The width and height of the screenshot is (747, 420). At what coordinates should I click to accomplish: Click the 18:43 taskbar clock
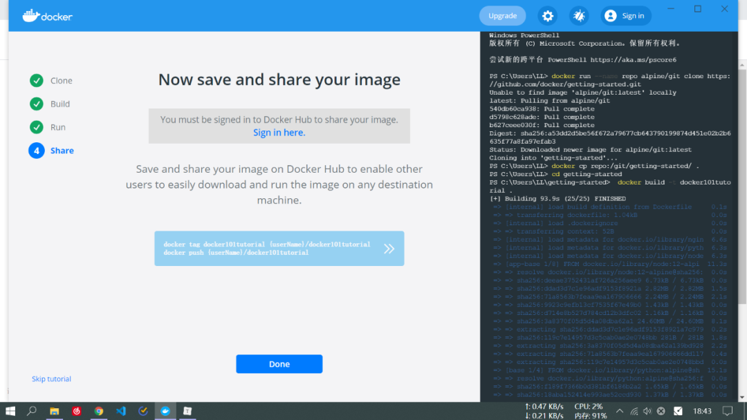[702, 411]
